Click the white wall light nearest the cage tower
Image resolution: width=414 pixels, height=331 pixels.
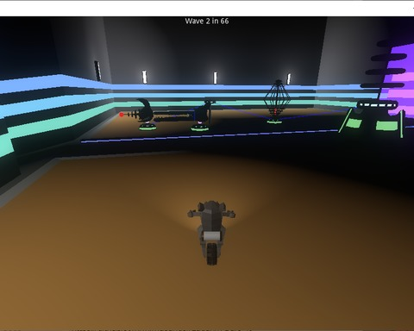tap(289, 79)
